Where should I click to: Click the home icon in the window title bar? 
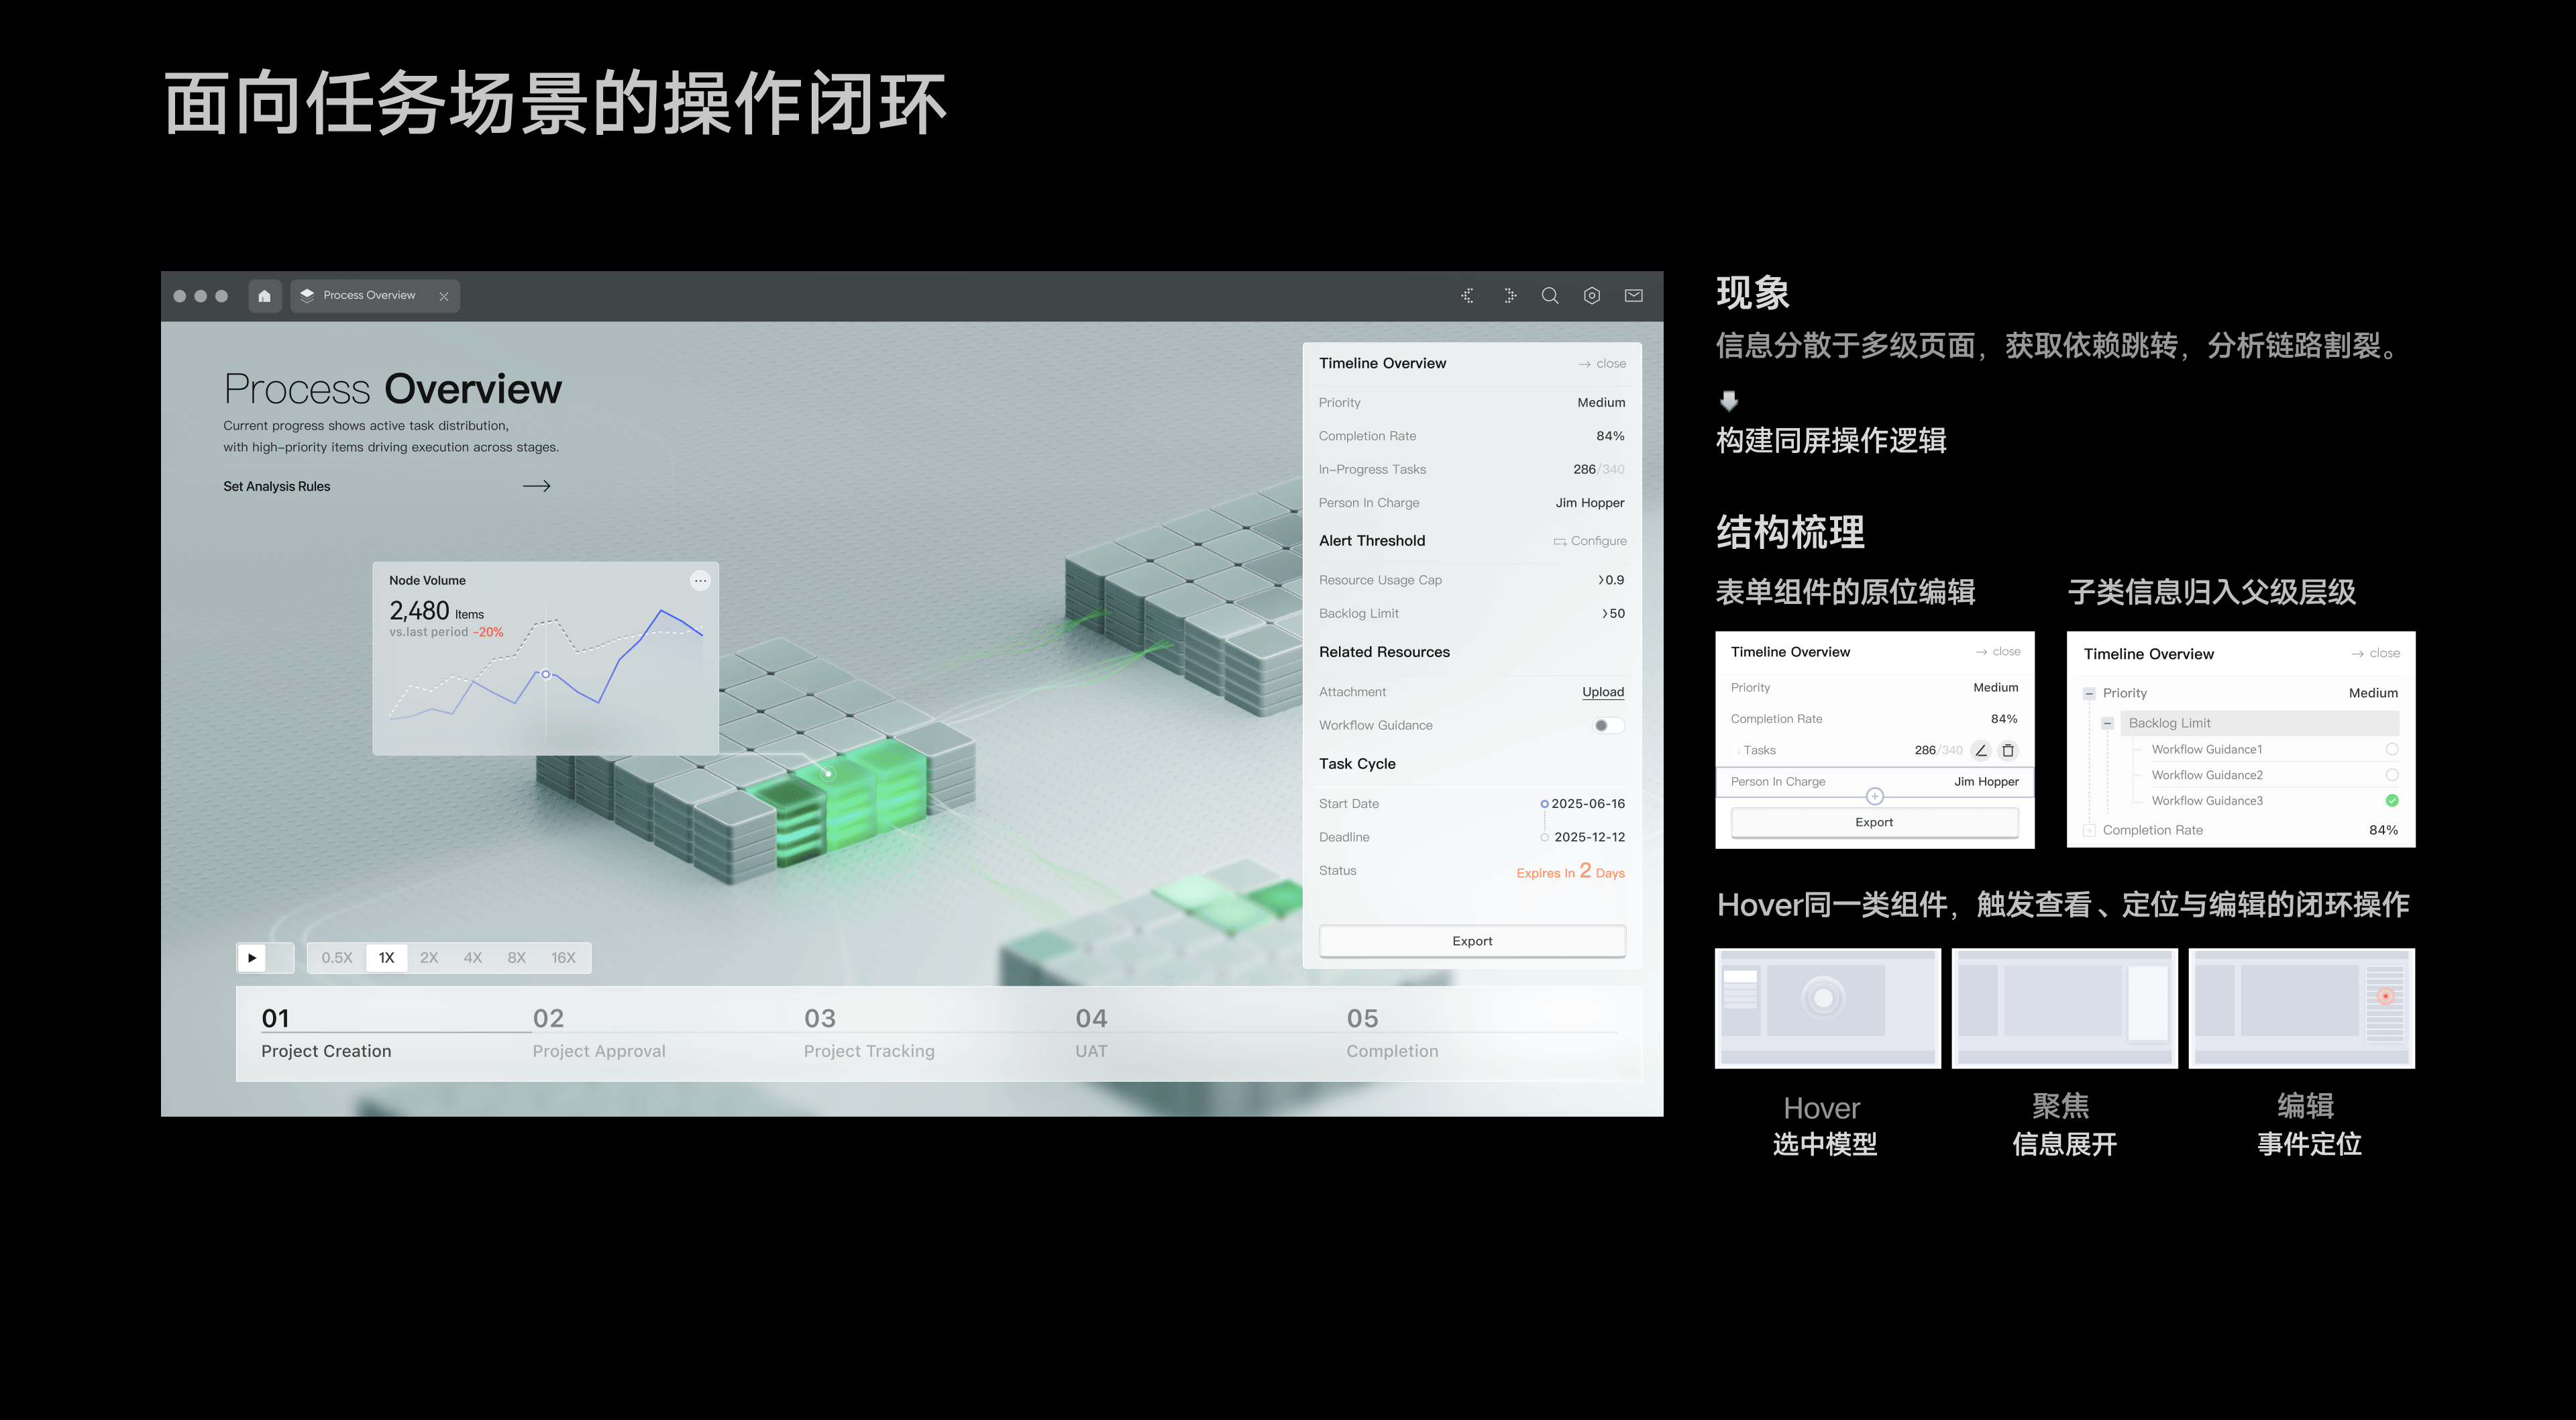[x=264, y=296]
